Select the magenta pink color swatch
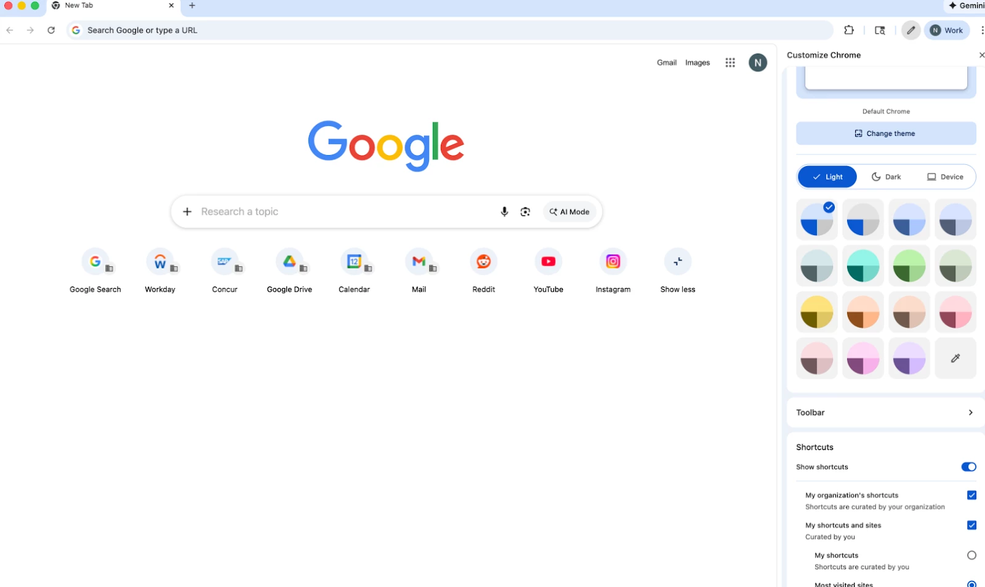Viewport: 985px width, 587px height. point(863,358)
